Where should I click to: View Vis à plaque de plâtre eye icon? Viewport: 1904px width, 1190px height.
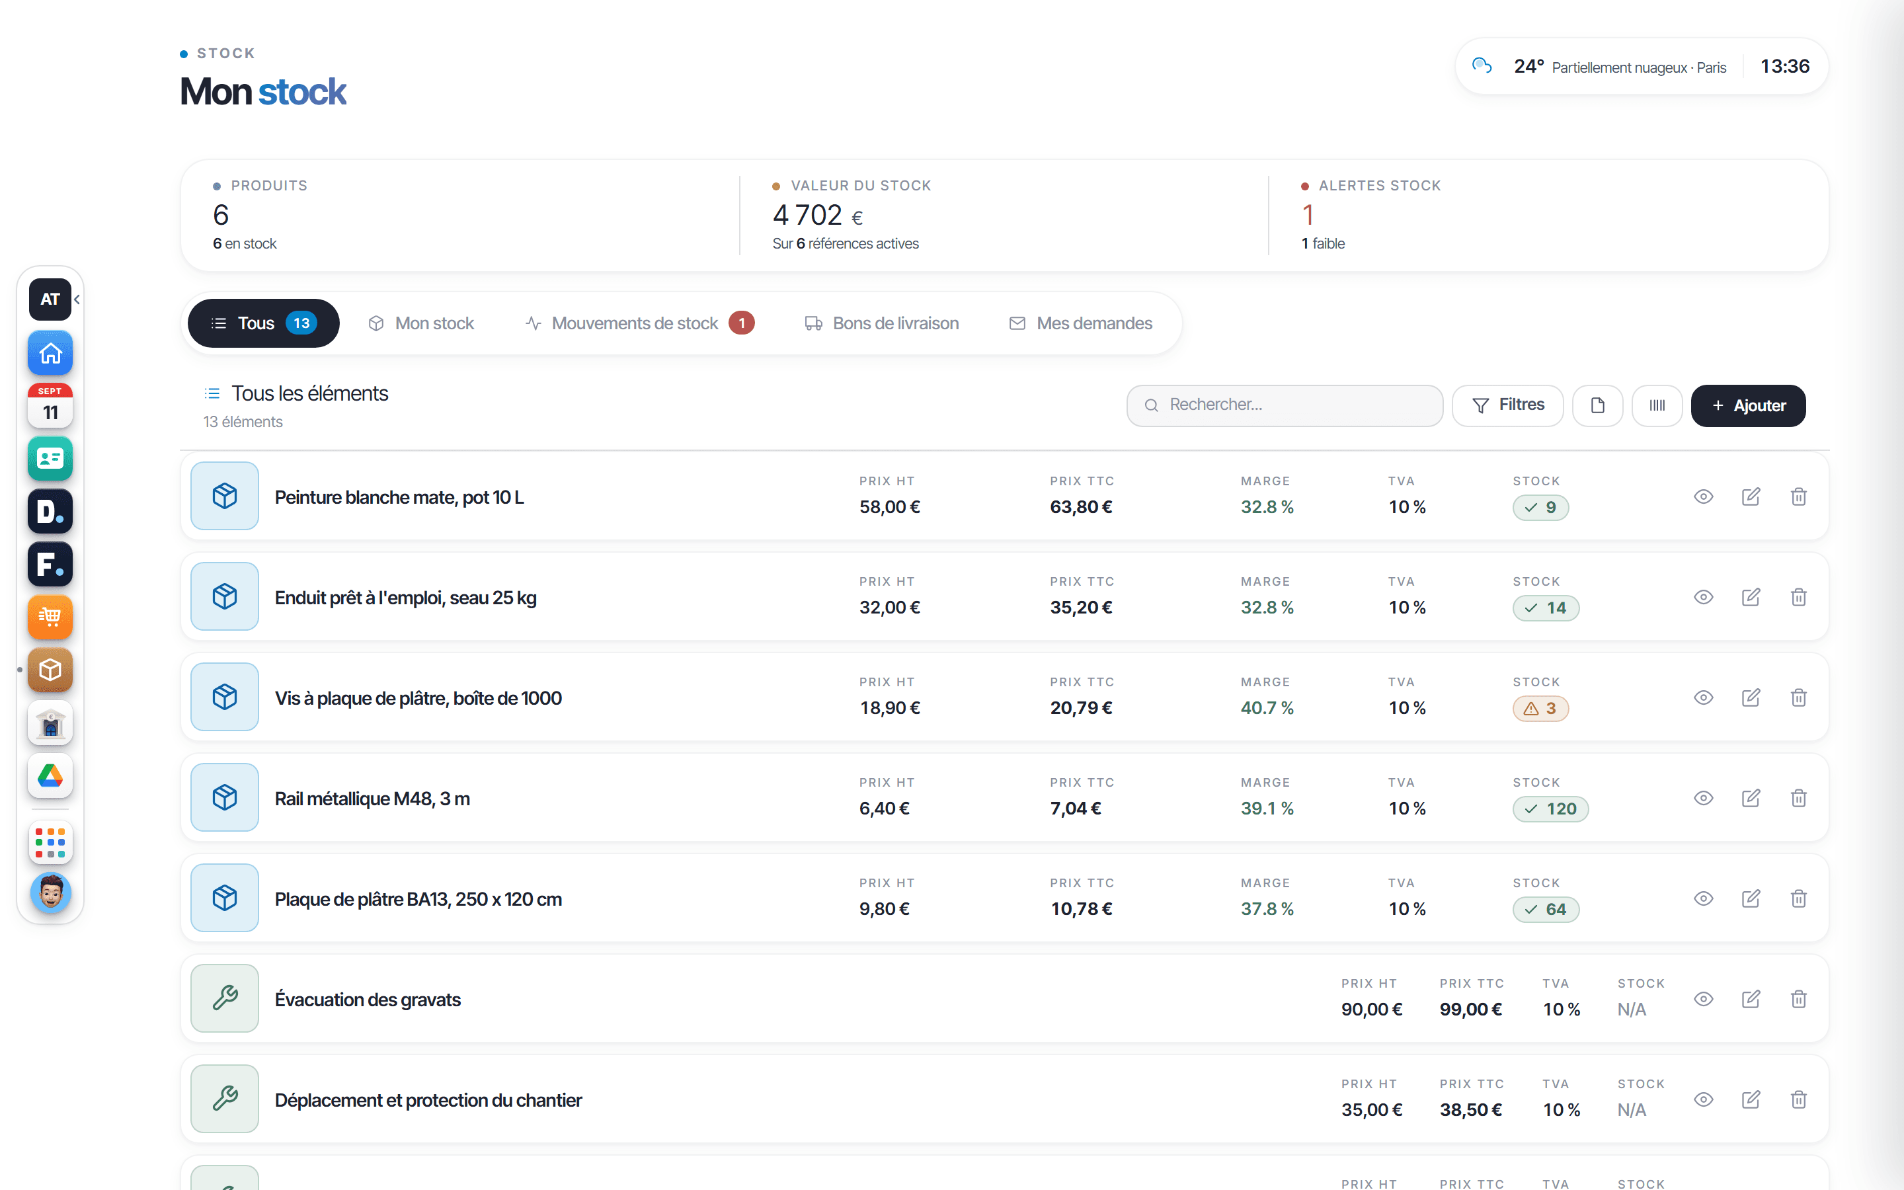[x=1704, y=697]
